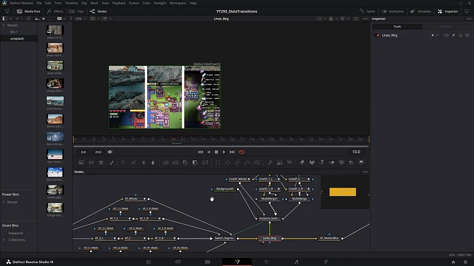
Task: Pin the Lines_Mrg tool in Inspector
Action: coord(453,35)
